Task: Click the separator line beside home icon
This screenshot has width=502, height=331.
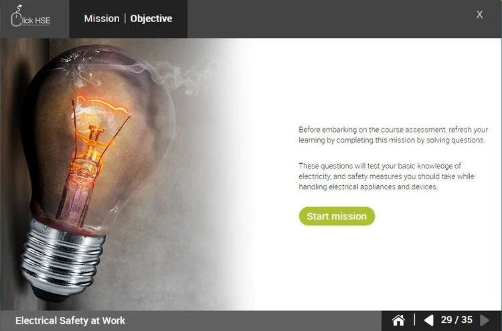Action: [414, 320]
